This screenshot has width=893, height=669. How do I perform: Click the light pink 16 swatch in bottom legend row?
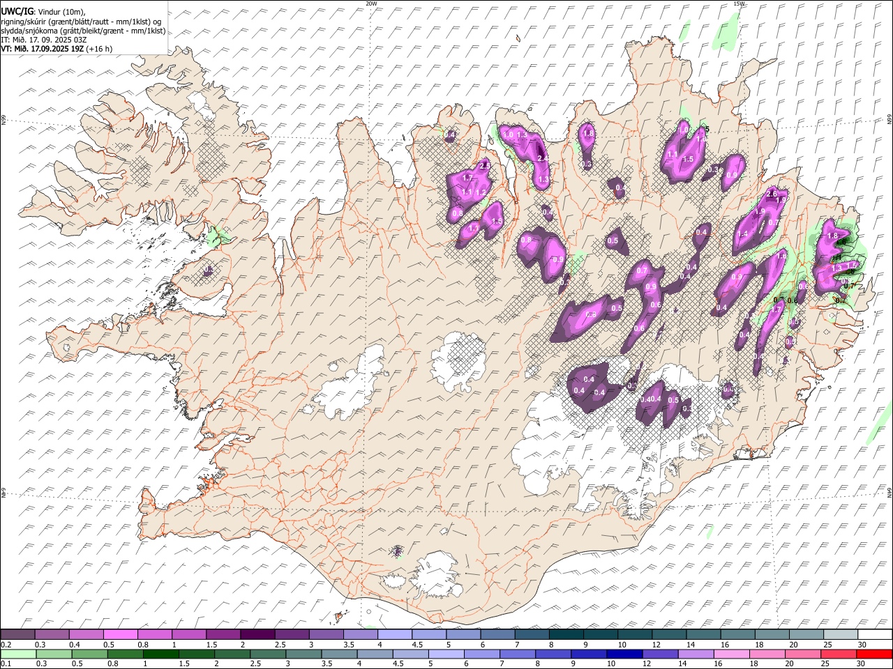[x=731, y=654]
